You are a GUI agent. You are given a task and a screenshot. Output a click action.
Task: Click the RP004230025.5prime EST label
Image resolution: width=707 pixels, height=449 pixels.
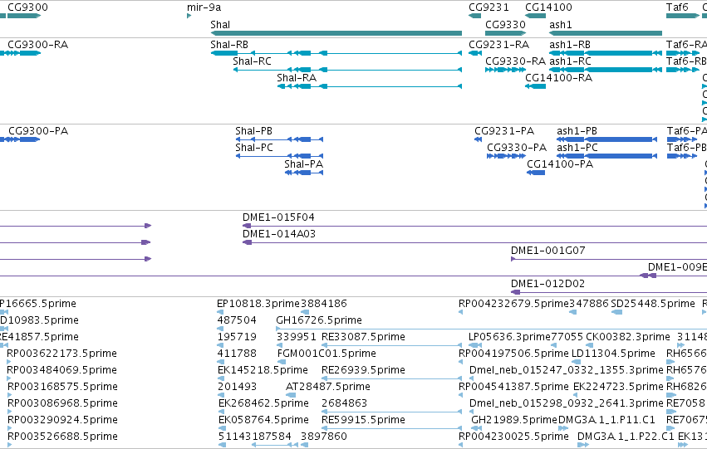point(513,437)
